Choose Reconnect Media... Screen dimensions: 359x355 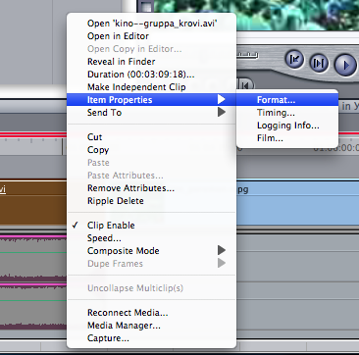click(x=151, y=313)
